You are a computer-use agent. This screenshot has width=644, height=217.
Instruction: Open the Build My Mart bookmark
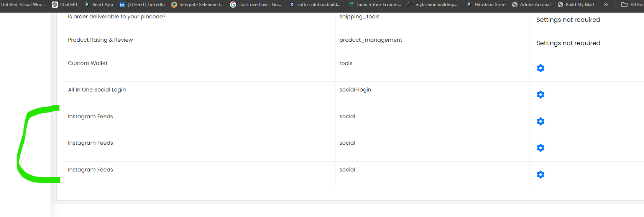(x=576, y=5)
